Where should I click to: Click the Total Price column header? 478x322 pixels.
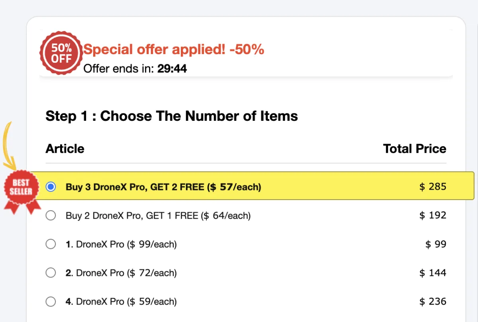pos(414,149)
